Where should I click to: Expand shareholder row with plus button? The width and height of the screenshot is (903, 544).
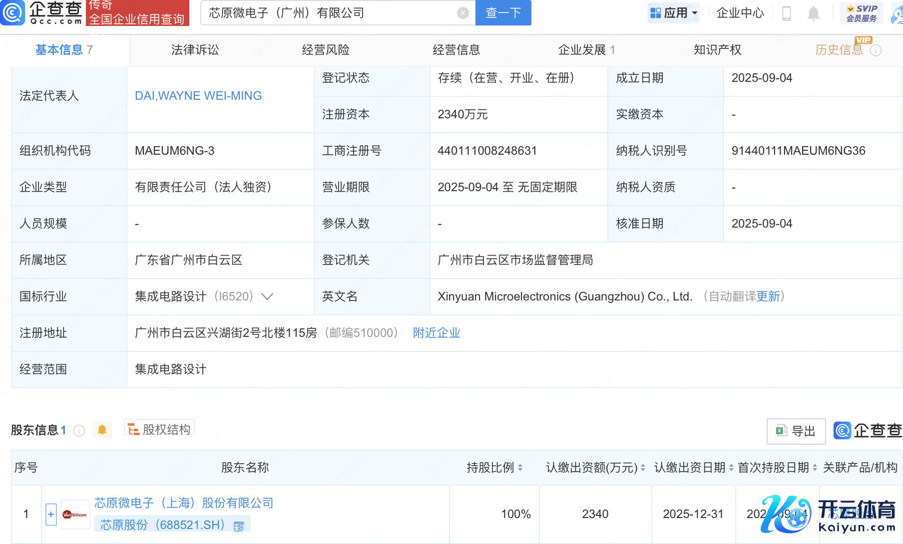pos(51,514)
